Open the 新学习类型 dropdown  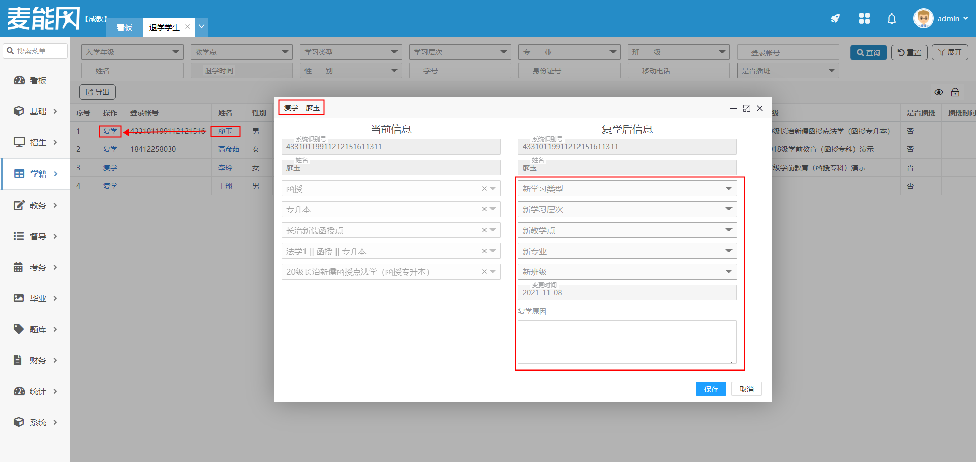click(x=627, y=189)
